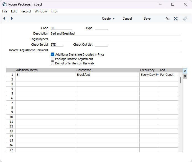Switch to flip tab B
The width and height of the screenshot is (192, 162).
tap(185, 76)
